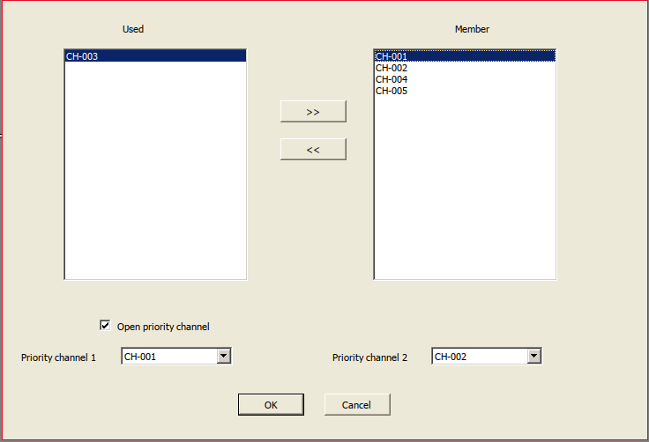Expand Priority channel 1 dropdown arrow
Image resolution: width=649 pixels, height=442 pixels.
(223, 356)
